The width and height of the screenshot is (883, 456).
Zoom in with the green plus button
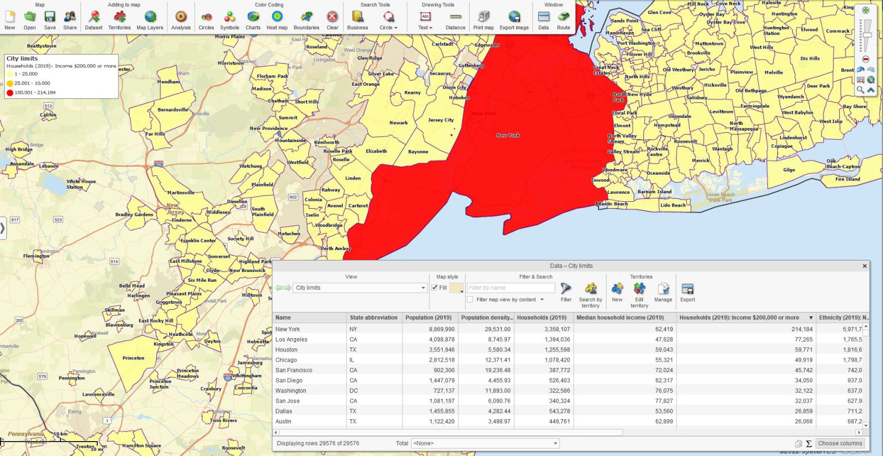click(866, 10)
